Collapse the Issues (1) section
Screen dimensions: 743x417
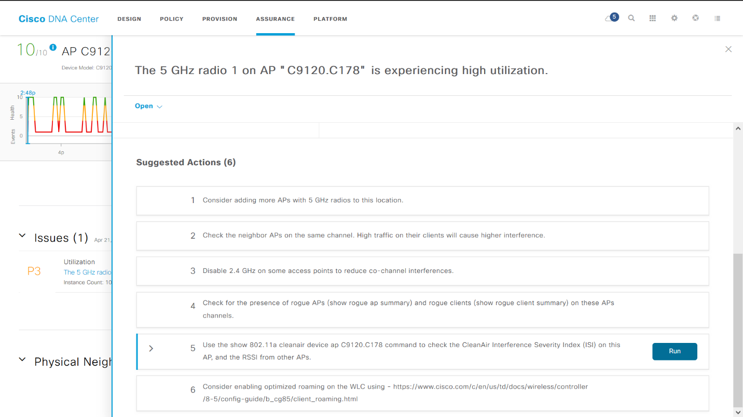22,236
